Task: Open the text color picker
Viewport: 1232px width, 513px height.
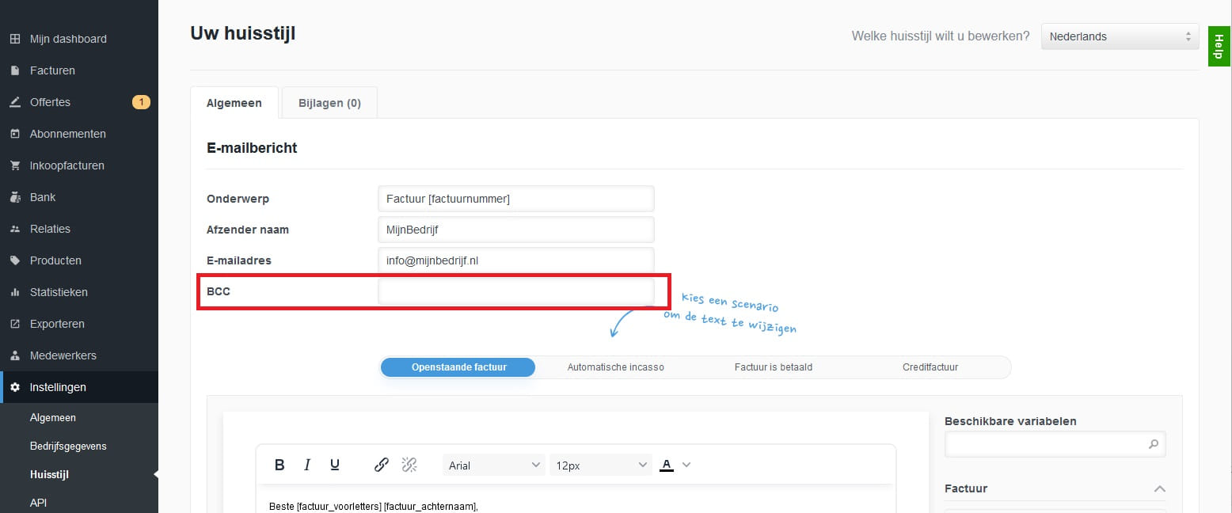Action: [x=675, y=465]
